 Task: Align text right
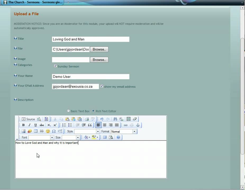pos(111,125)
